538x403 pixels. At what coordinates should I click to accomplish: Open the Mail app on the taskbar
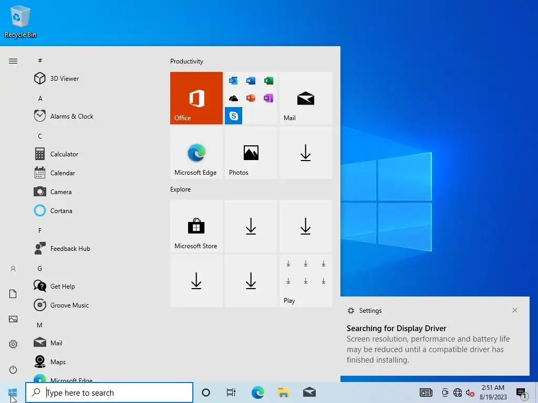coord(309,393)
